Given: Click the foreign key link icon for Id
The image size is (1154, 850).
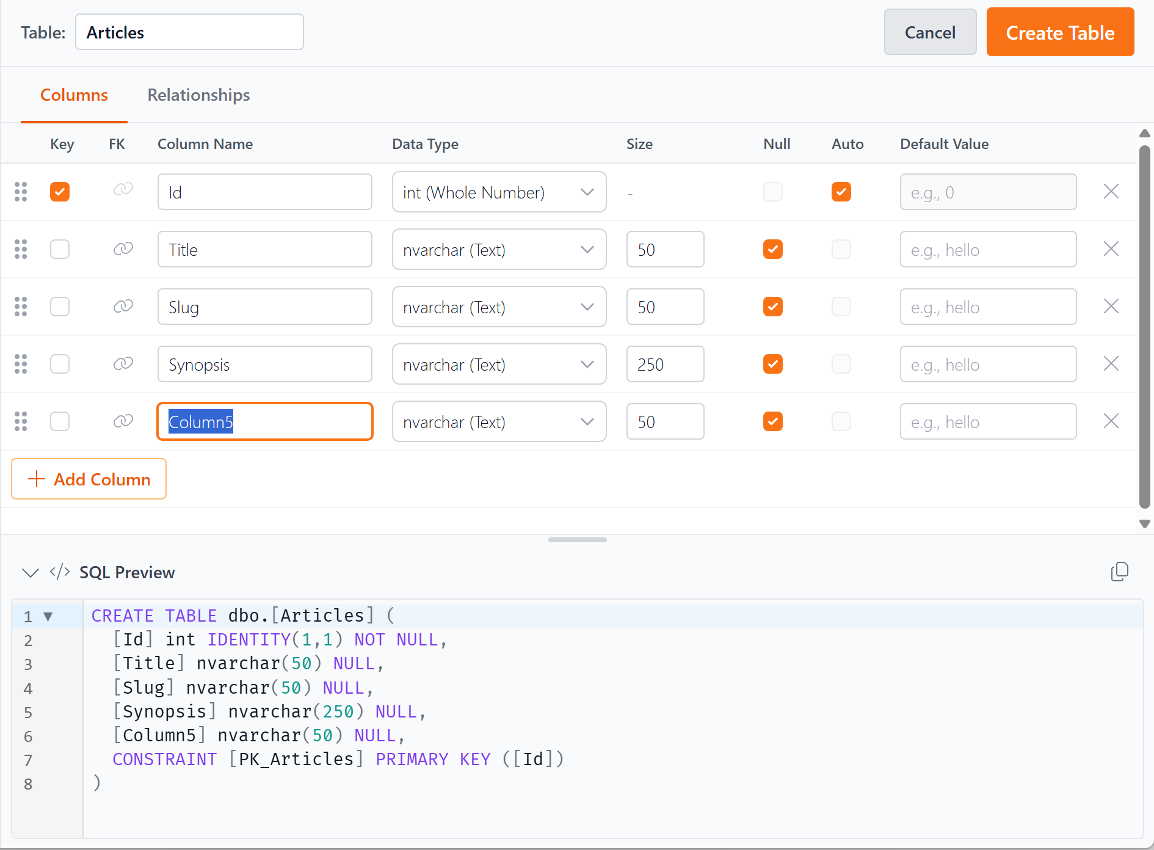Looking at the screenshot, I should point(123,189).
